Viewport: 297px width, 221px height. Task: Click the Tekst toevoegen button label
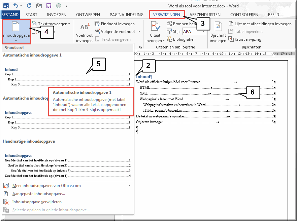53,24
